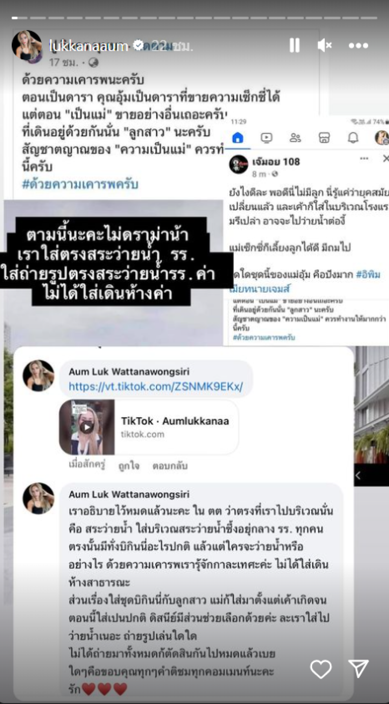Open the Facebook marketplace icon
389x704 pixels.
(x=324, y=138)
